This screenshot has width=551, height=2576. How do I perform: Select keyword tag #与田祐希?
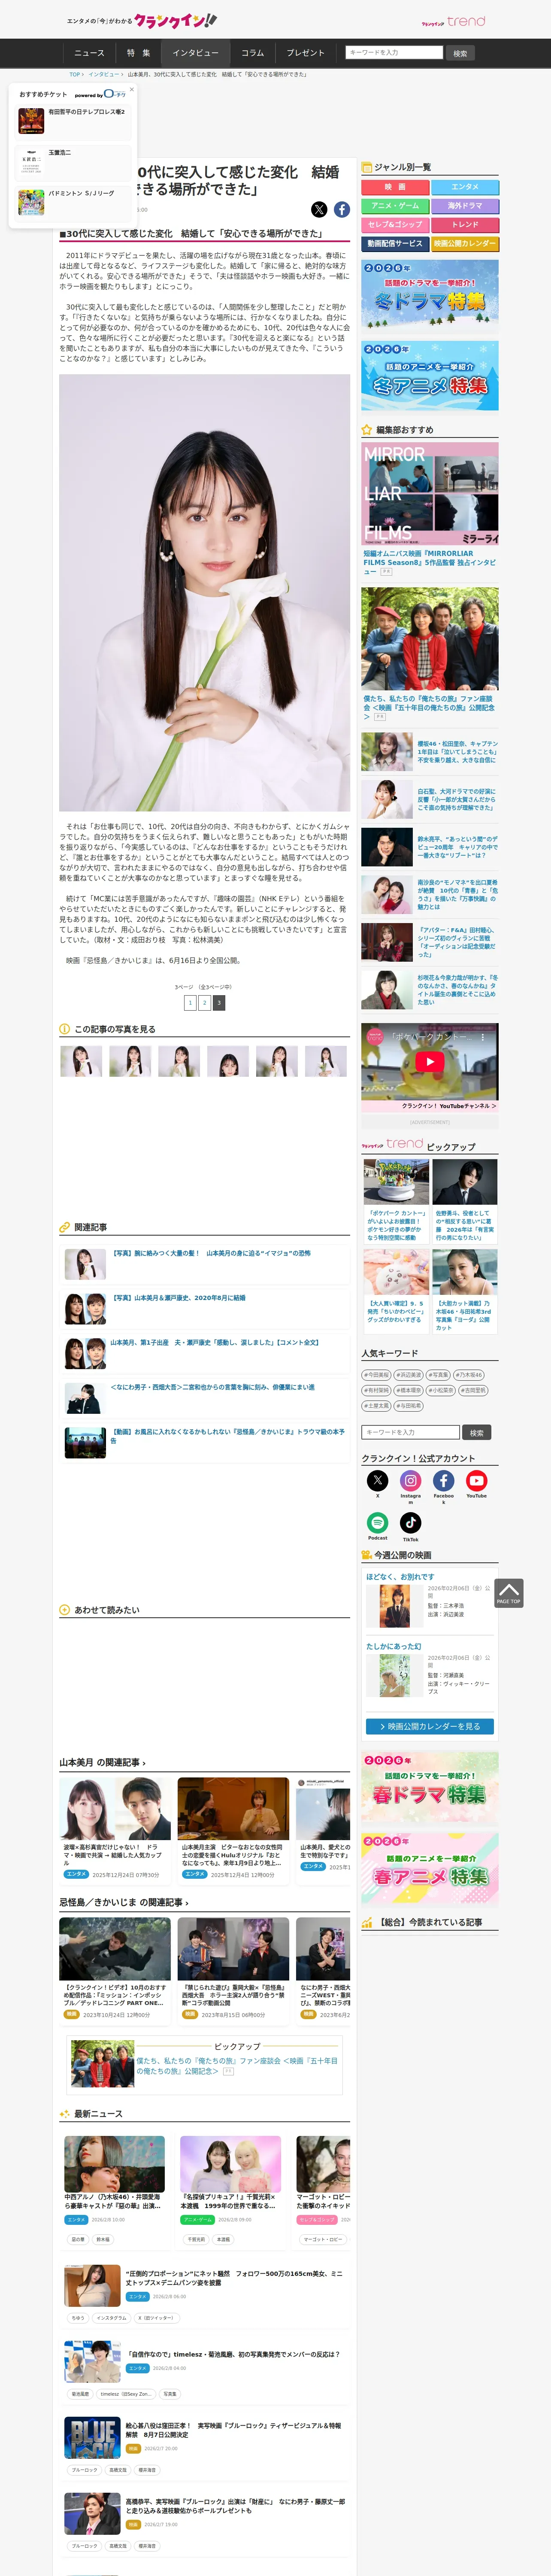coord(409,1406)
